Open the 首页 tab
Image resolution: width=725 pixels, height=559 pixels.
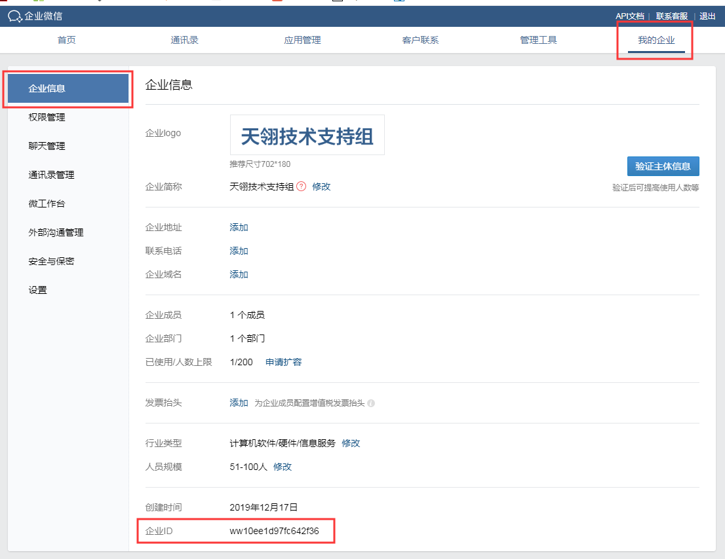[66, 41]
